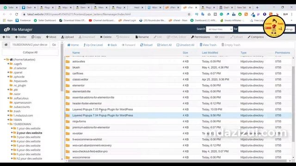Click the Download toolbar button
Screen dimensions: 296x166
[87, 37]
